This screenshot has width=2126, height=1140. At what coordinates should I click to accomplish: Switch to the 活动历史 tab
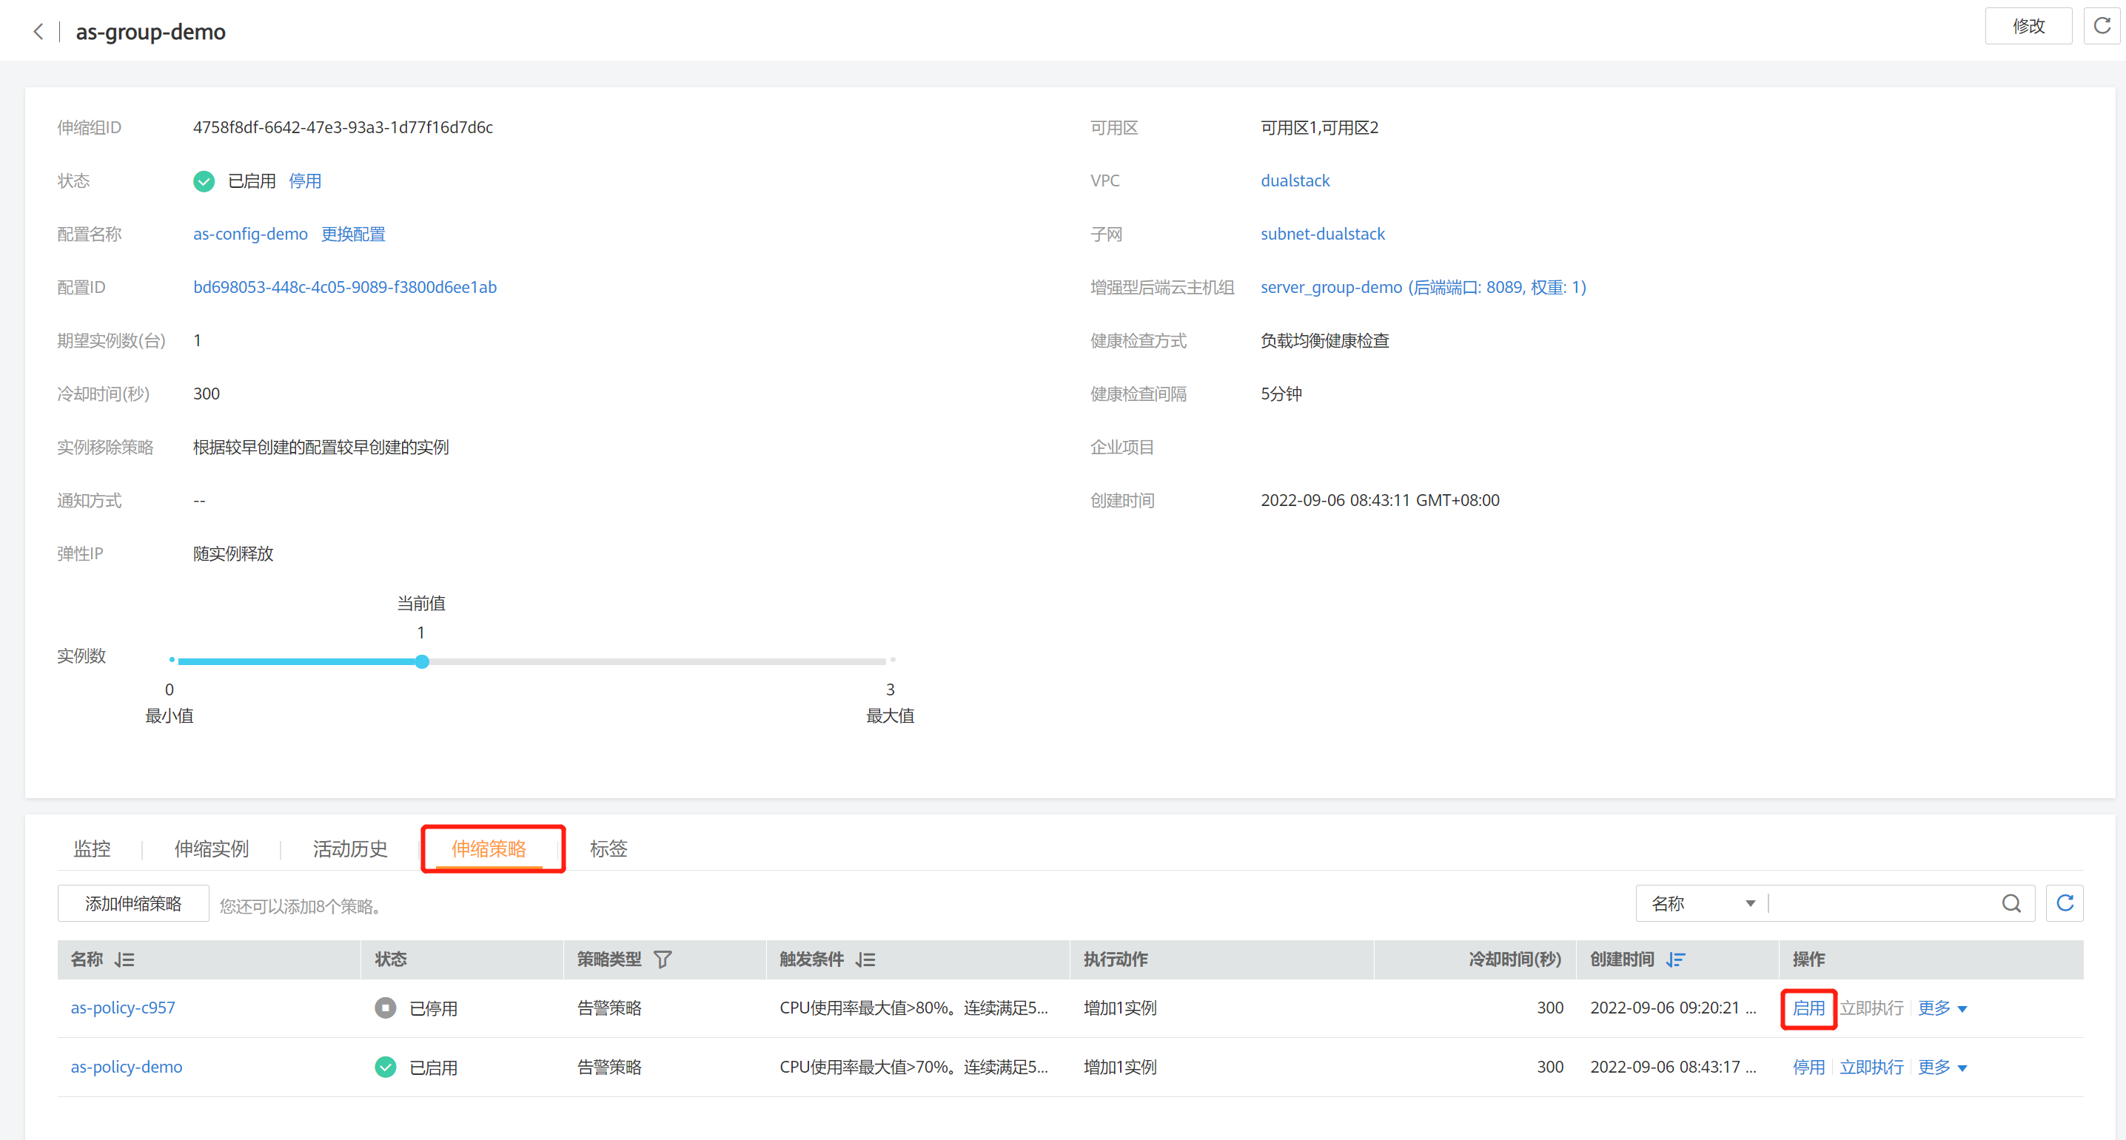[x=350, y=849]
